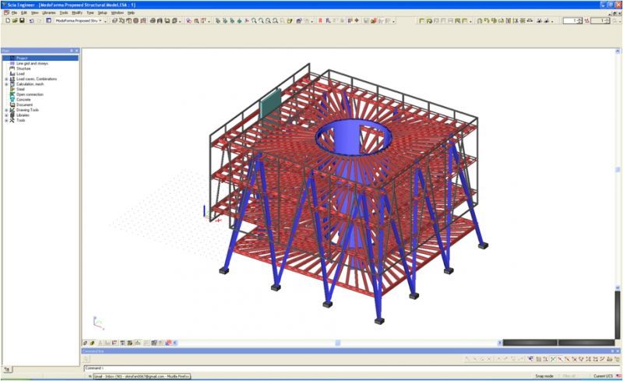Toggle Snap mode in status bar
Screen dimensions: 623x381
(545, 376)
